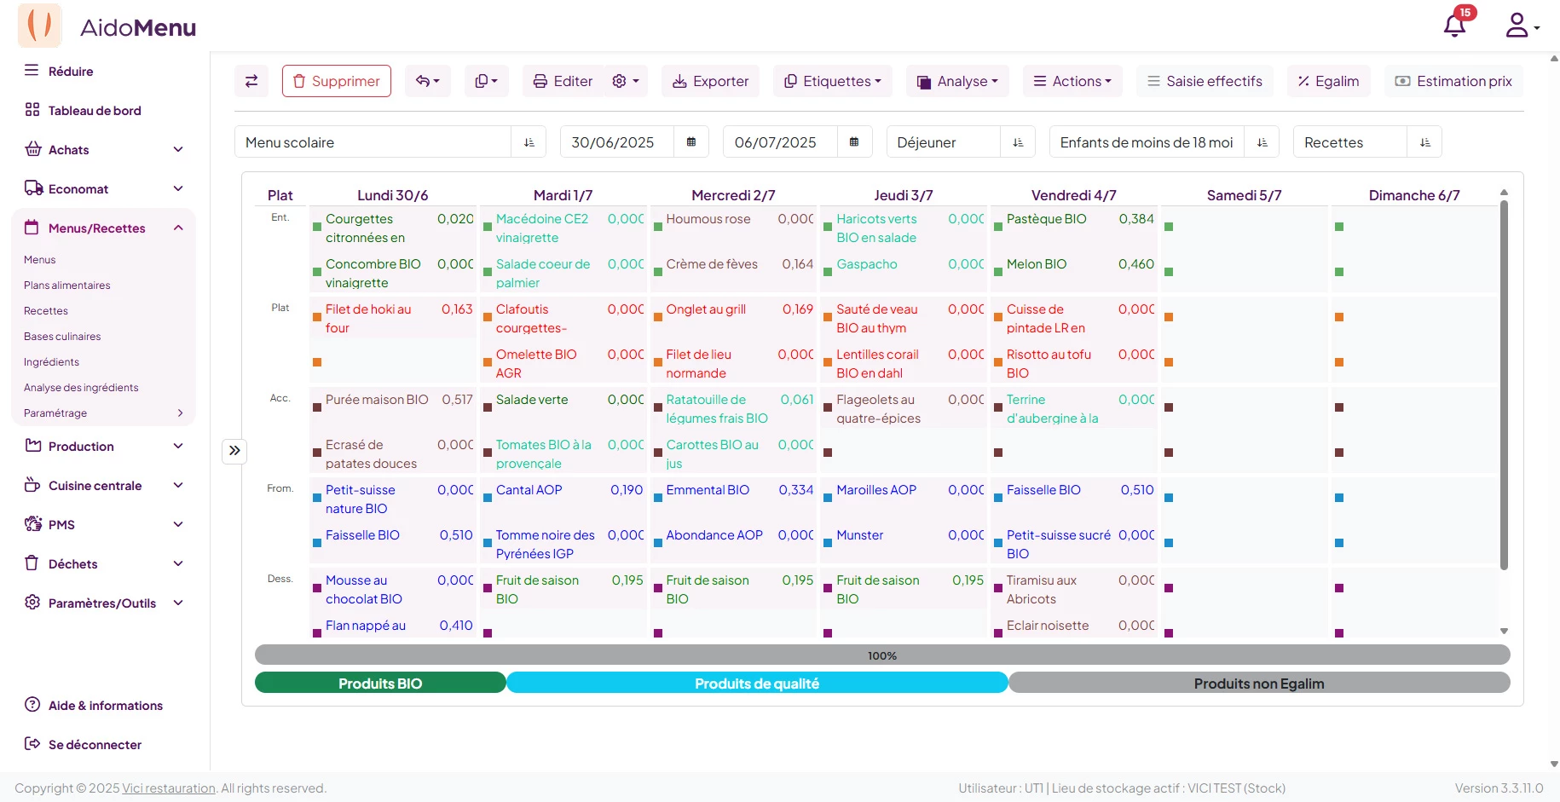Open the undo arrow dropdown
Screen dimensions: 1560x802
427,81
